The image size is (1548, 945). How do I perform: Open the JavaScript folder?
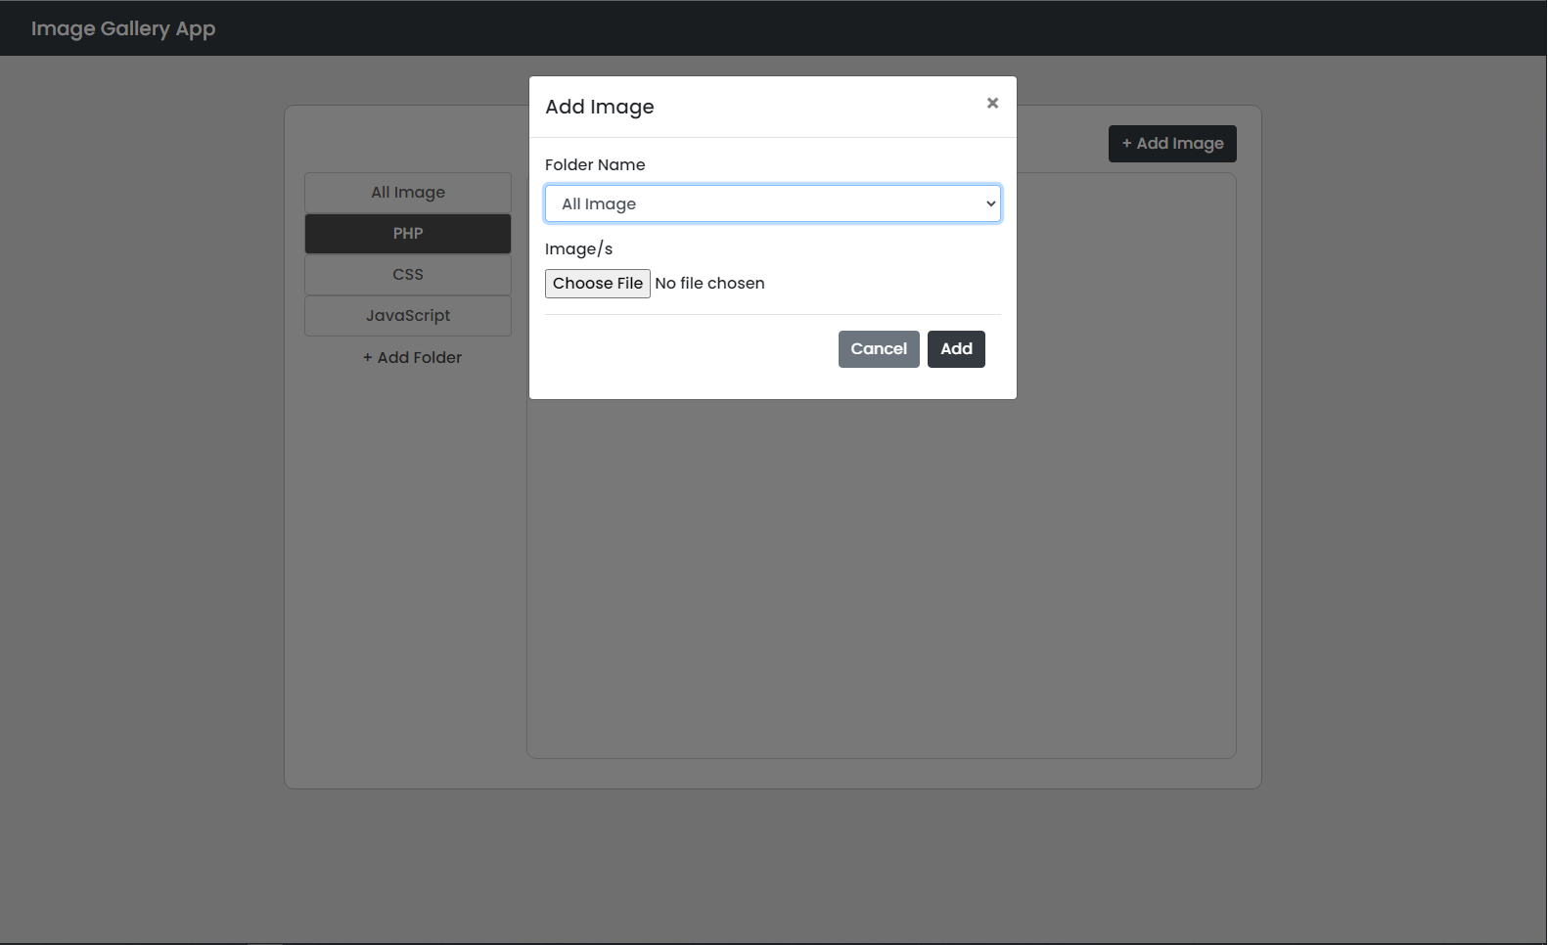tap(407, 316)
